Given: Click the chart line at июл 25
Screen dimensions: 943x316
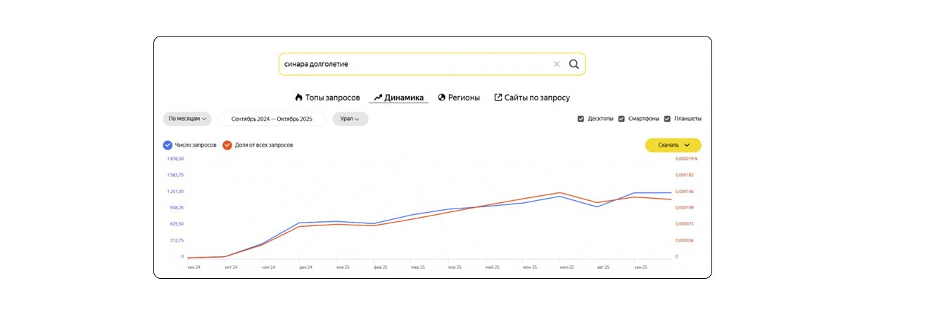Looking at the screenshot, I should tap(560, 196).
